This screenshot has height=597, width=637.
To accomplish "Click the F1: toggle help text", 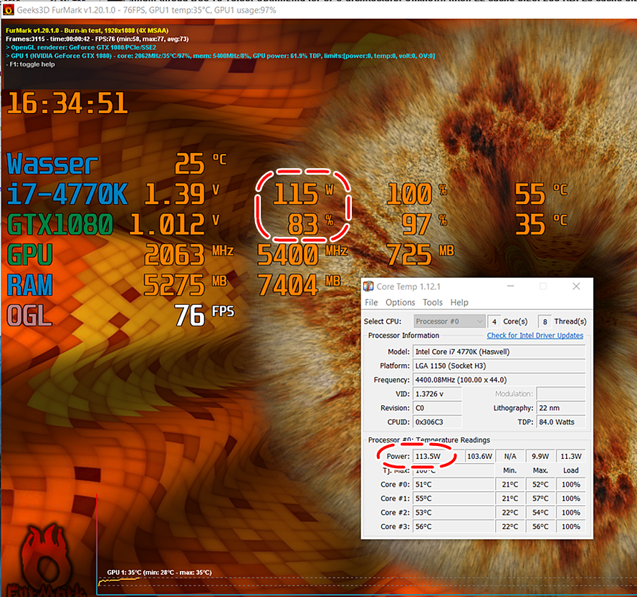I will (x=31, y=64).
